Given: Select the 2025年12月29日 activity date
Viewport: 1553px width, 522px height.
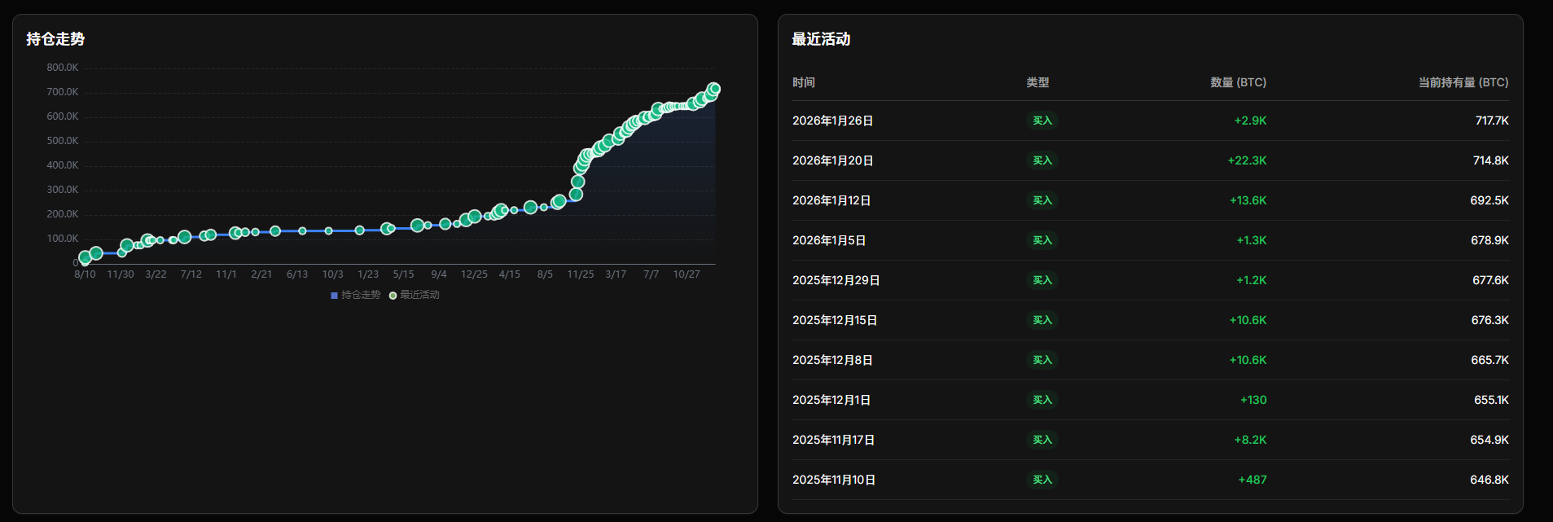Looking at the screenshot, I should [836, 280].
